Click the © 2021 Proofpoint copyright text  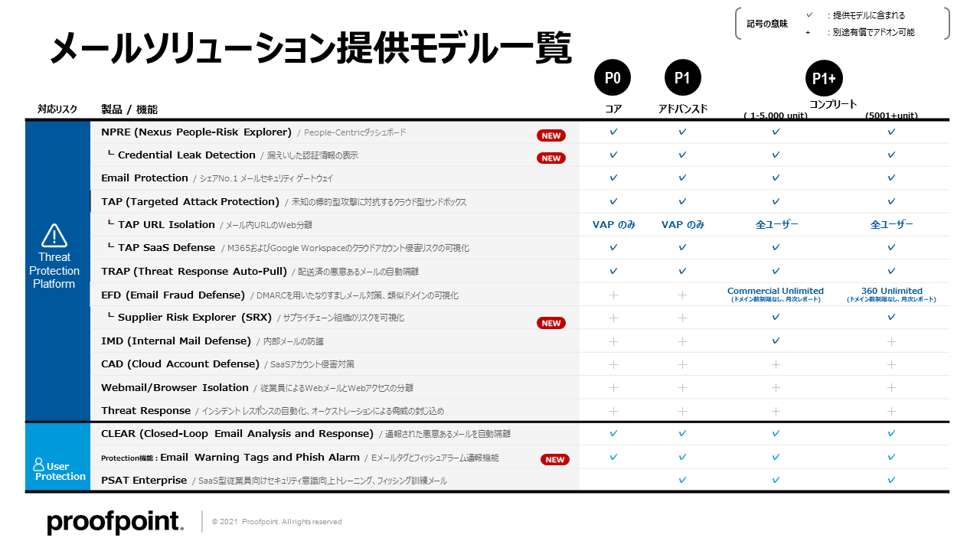[x=277, y=522]
